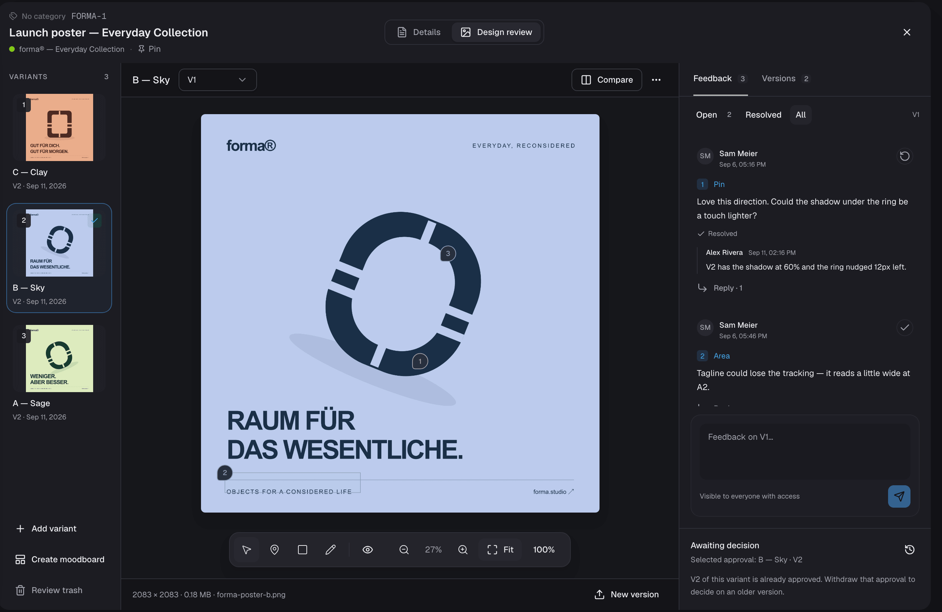Select the pointer cursor tool

(x=246, y=549)
